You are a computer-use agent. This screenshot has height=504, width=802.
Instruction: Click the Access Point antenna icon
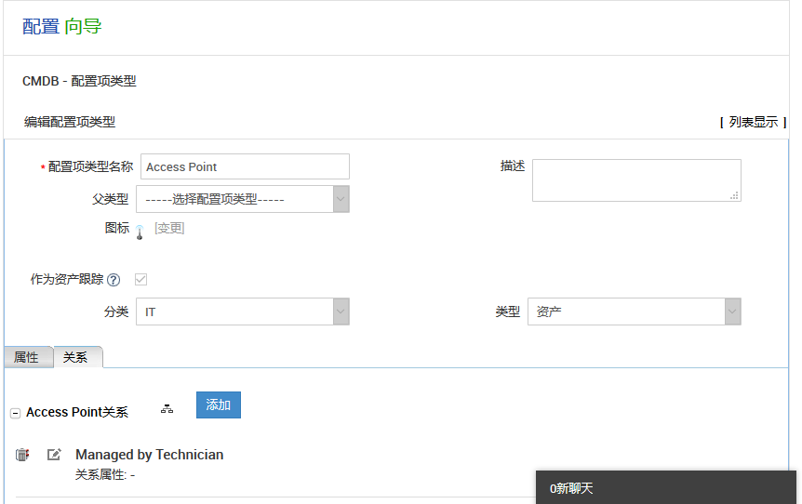(140, 231)
